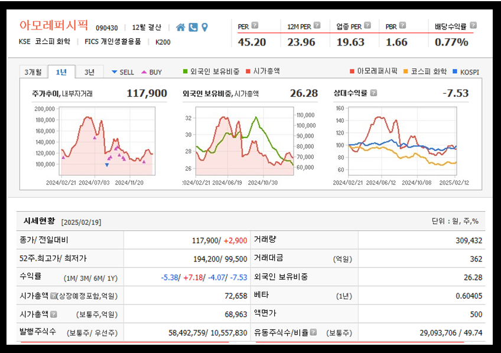
Task: Click the KSE 코스피 화학 classification
Action: tap(44, 41)
